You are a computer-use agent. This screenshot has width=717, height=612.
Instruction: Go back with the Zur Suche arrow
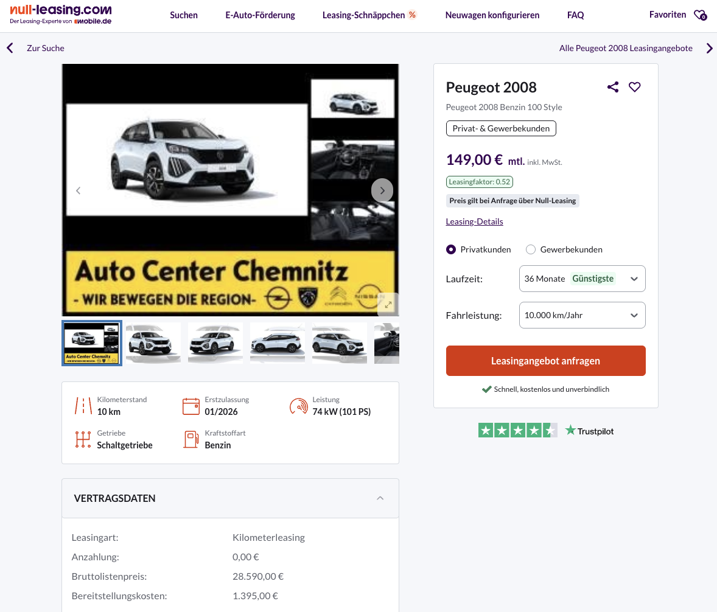pos(10,48)
